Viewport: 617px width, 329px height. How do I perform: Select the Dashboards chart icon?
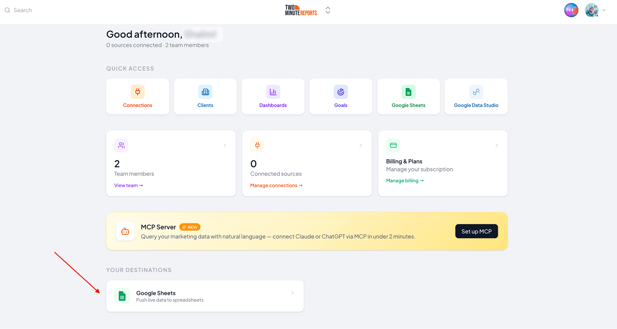point(273,92)
